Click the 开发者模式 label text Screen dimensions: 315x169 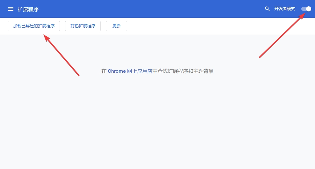coord(285,9)
